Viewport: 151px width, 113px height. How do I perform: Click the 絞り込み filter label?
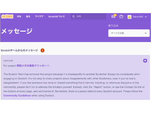[113, 26]
